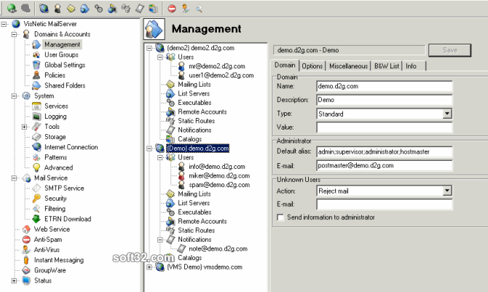Open the Unknown Users Action dropdown
The width and height of the screenshot is (488, 292).
tap(447, 191)
